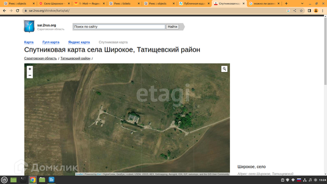Screen dimensions: 327x184
Task: Switch to the Публичная кадастровая browser tab
Action: 194,3
